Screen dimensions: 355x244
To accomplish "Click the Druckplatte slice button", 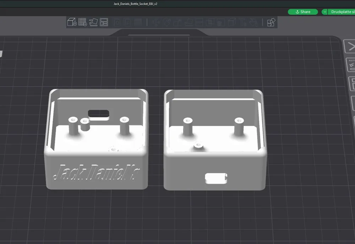I will coord(341,12).
